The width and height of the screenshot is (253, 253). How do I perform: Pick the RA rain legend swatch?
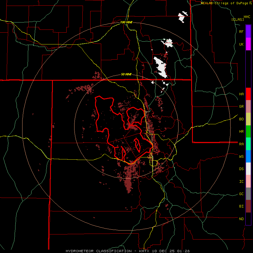coord(248,144)
